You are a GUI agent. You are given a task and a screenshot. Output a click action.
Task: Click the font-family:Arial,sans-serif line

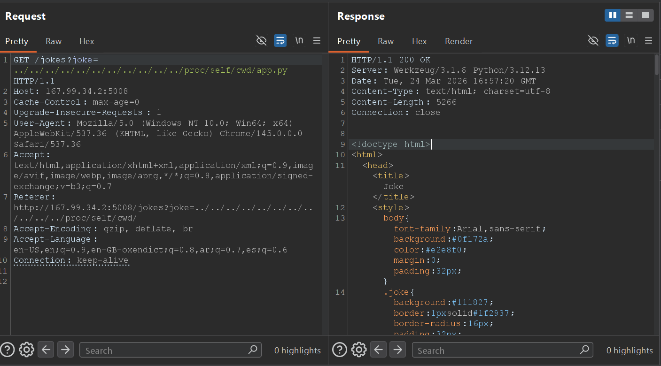pyautogui.click(x=470, y=229)
